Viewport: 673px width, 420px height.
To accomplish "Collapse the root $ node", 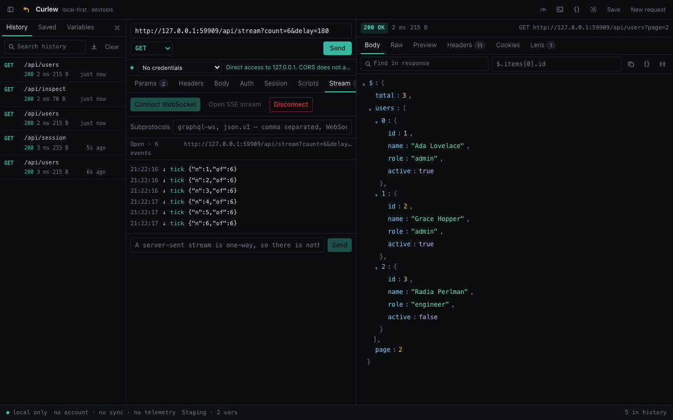I will click(364, 84).
